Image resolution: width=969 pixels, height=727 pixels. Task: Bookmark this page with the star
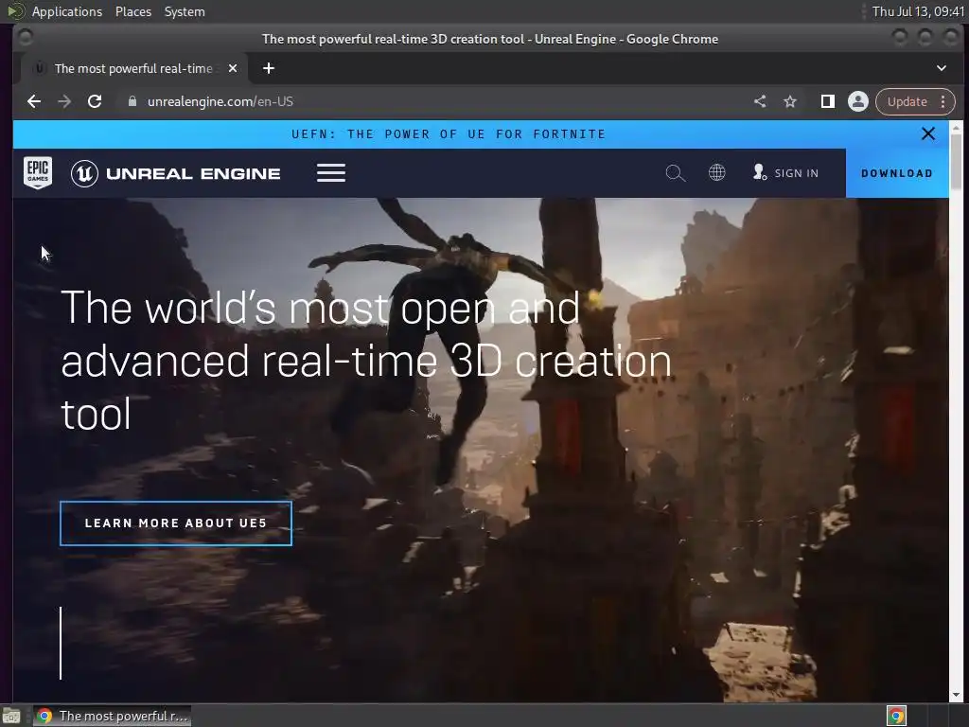pyautogui.click(x=790, y=101)
